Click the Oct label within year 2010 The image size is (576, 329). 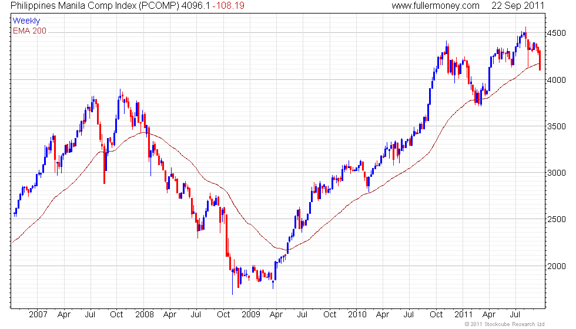tap(436, 314)
